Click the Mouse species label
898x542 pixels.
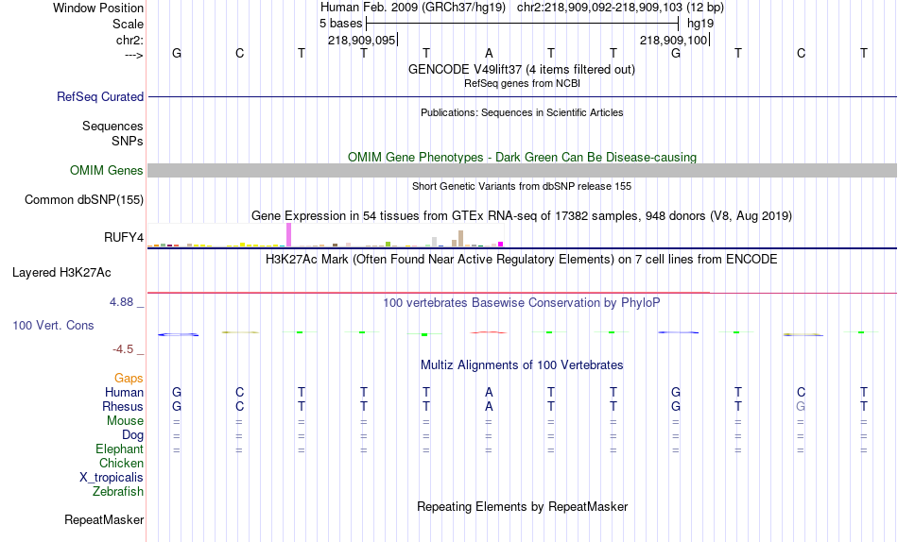coord(125,421)
